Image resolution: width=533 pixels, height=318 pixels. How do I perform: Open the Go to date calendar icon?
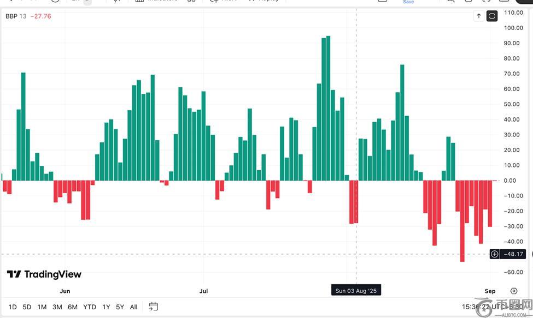click(153, 307)
